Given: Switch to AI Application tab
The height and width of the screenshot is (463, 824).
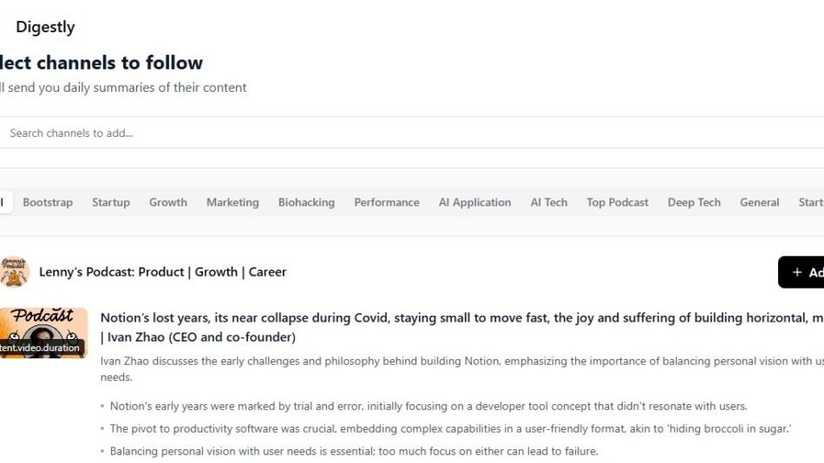Looking at the screenshot, I should (x=474, y=202).
